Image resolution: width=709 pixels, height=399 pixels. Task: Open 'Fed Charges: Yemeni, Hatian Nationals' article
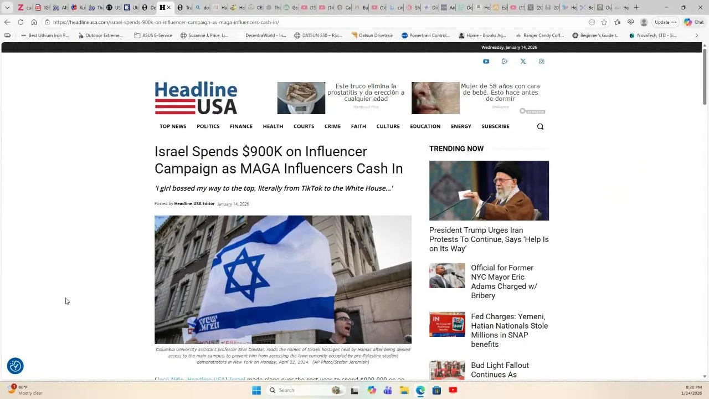click(x=510, y=330)
